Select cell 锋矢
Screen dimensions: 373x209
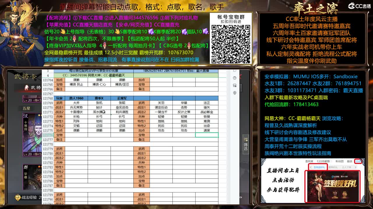[x=207, y=107]
